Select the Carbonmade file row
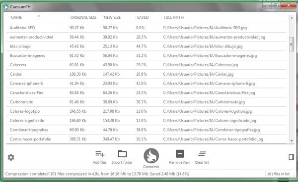The width and height of the screenshot is (298, 182). tap(146, 102)
